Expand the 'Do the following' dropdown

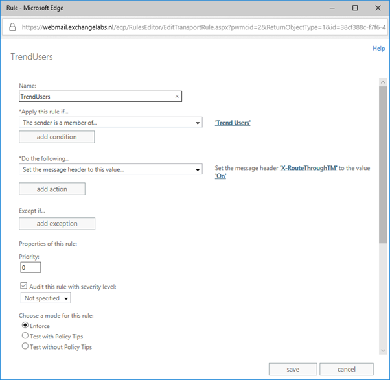tap(111, 169)
